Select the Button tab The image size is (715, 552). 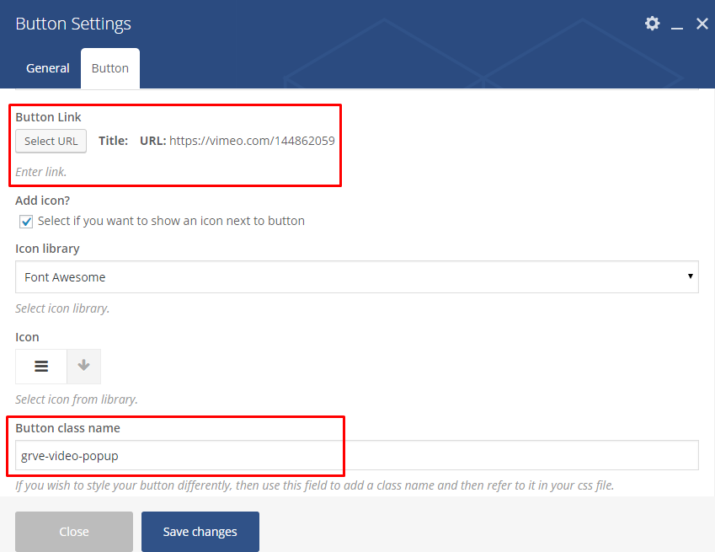110,68
